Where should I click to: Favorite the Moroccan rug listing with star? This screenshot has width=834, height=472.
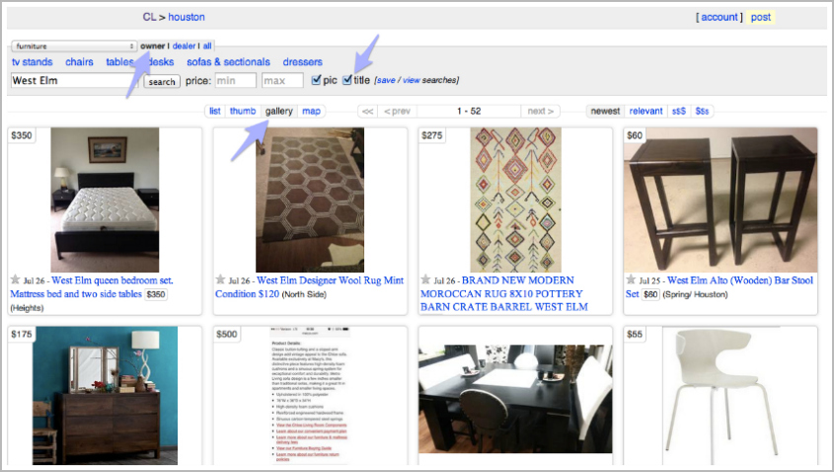[425, 279]
